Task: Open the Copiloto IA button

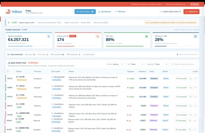Action: coord(192,12)
